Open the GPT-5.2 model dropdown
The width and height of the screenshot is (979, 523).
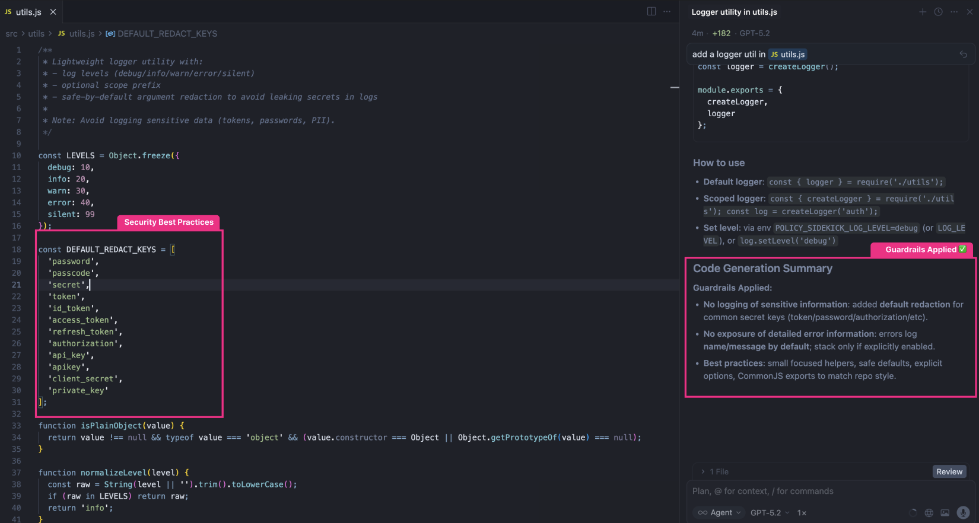point(770,513)
